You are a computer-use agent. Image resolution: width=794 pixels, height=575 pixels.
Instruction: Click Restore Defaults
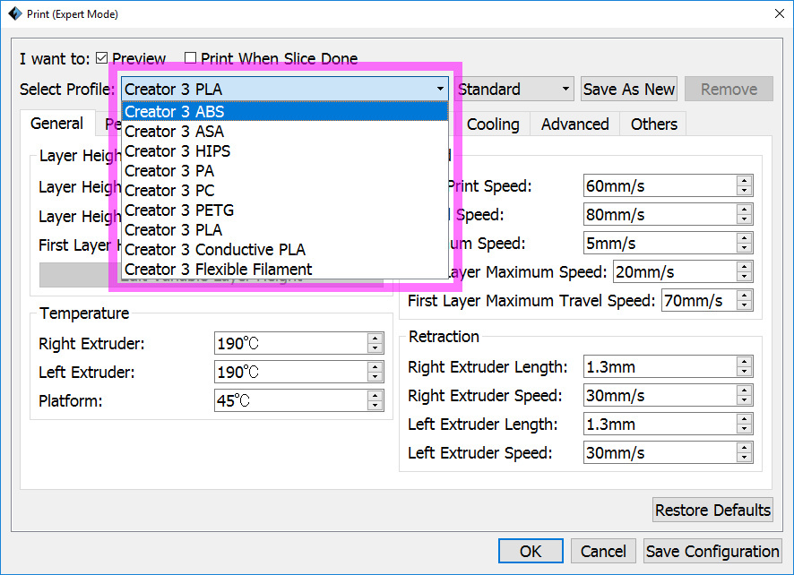[x=712, y=511]
